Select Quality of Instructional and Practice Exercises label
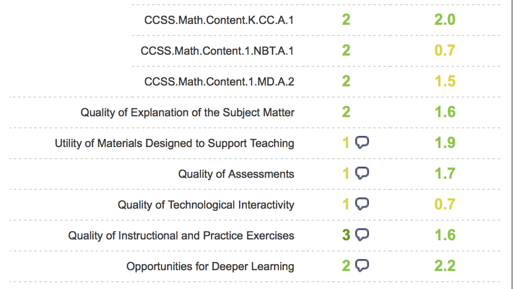 181,236
